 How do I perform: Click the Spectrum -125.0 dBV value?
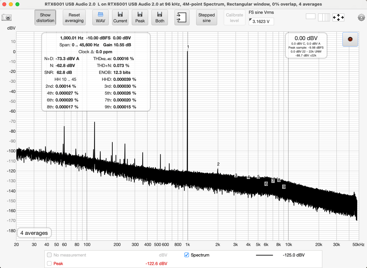294,255
